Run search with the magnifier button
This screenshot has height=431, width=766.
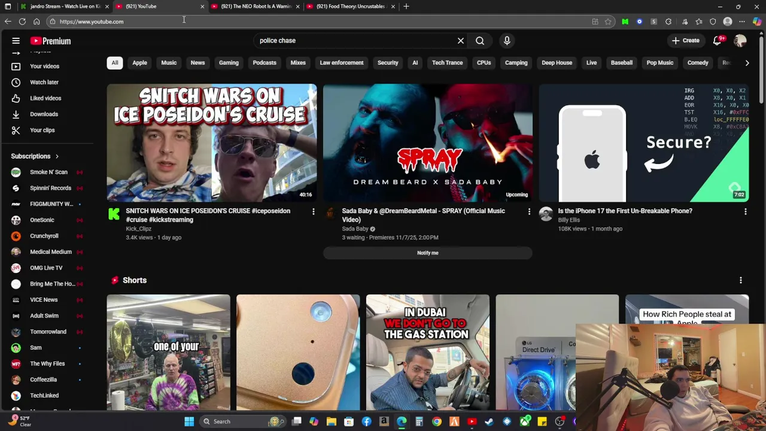point(480,41)
